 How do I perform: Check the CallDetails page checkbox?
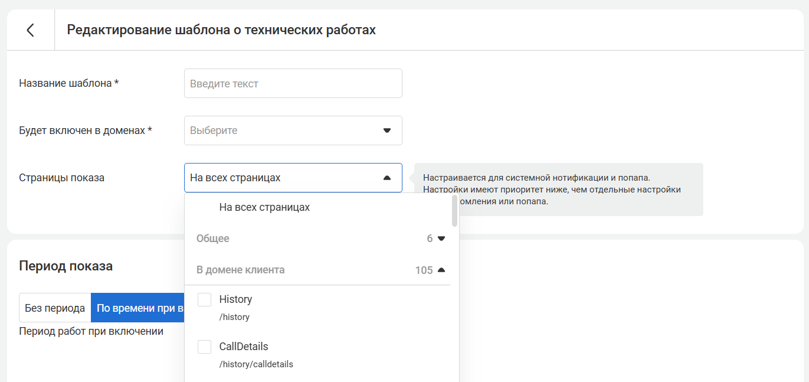pos(204,347)
